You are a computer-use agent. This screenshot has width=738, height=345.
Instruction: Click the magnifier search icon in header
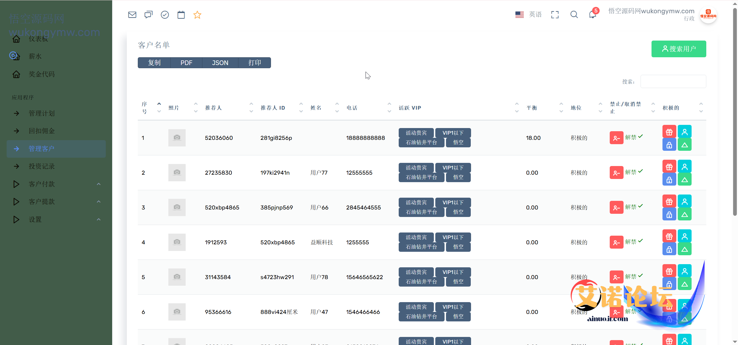[574, 15]
